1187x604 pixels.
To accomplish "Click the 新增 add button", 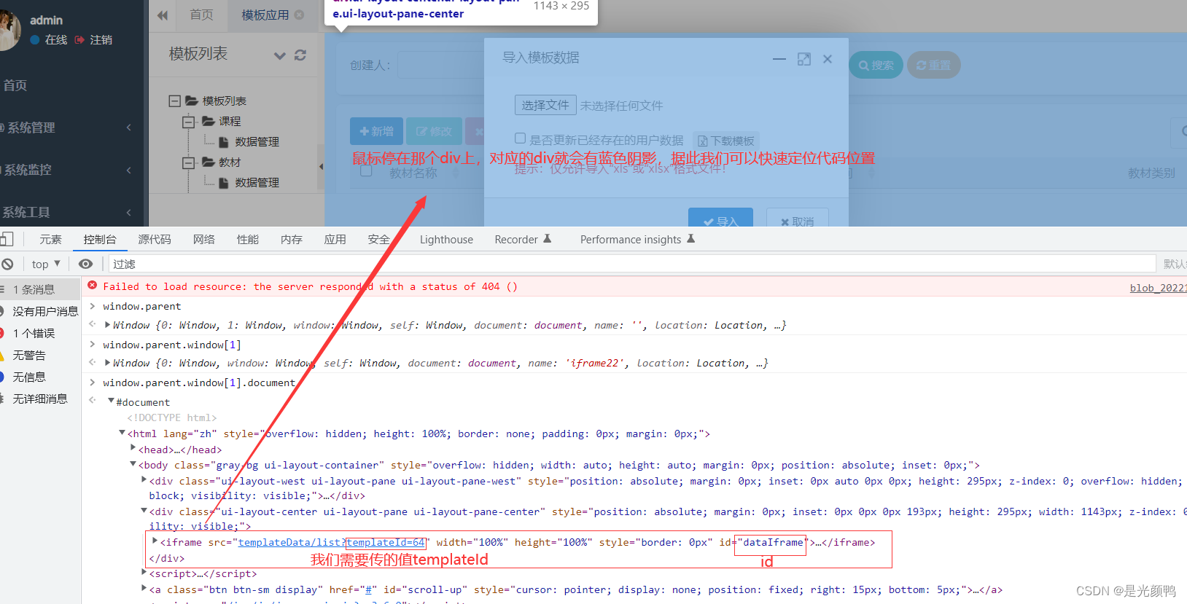I will [x=376, y=131].
